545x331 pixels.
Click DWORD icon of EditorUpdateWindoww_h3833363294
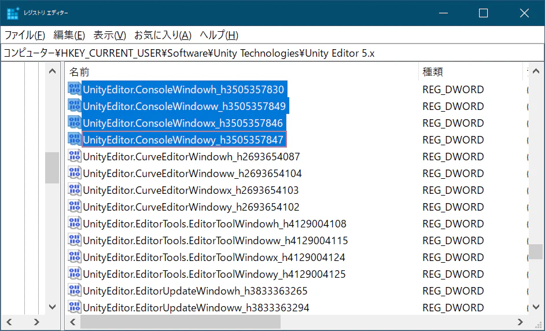click(x=75, y=307)
